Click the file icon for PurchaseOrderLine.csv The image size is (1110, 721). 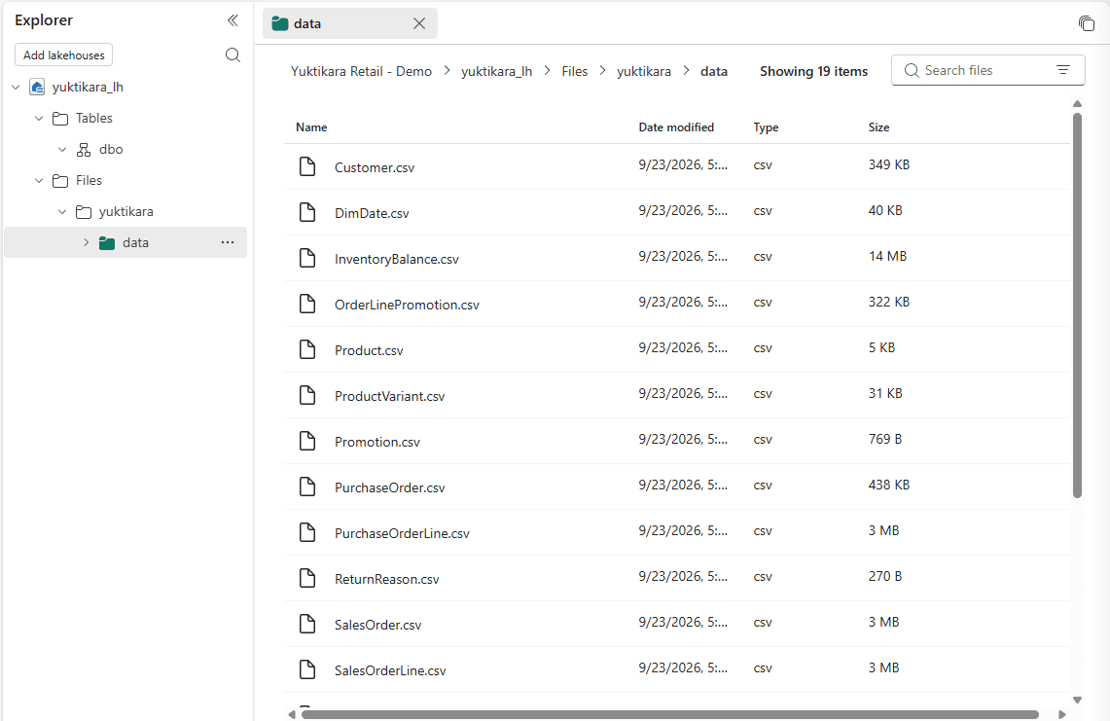(x=307, y=532)
